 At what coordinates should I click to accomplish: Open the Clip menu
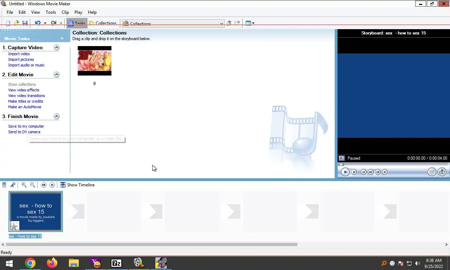click(x=65, y=12)
